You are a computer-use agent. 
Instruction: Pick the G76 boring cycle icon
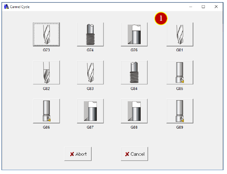[134, 34]
